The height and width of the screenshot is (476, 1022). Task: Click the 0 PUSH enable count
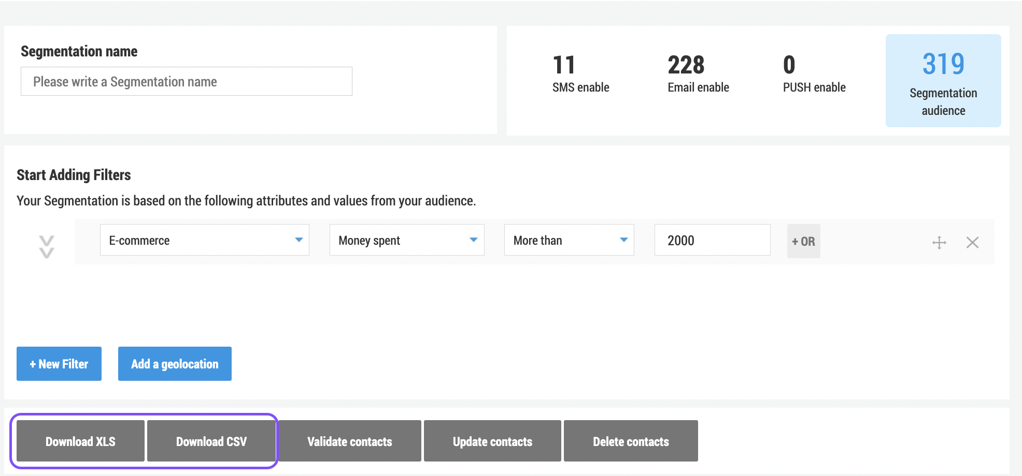click(789, 65)
